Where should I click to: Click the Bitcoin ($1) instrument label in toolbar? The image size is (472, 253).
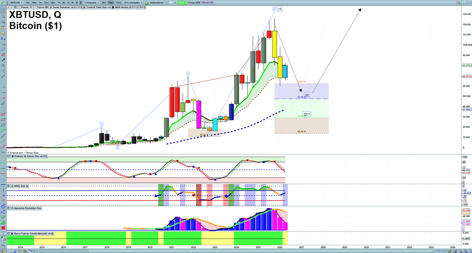coord(208,3)
